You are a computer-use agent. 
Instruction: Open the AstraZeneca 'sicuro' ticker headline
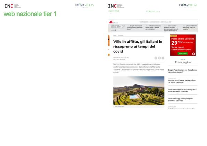[x=153, y=28]
